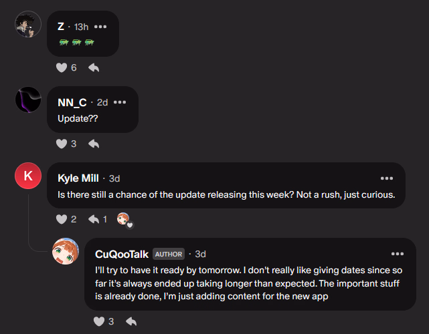Viewport: 429px width, 334px height.
Task: Open more options on Kyle Mill's comment
Action: point(387,178)
